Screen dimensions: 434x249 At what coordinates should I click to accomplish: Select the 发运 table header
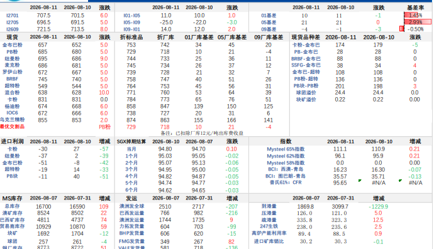pyautogui.click(x=131, y=198)
